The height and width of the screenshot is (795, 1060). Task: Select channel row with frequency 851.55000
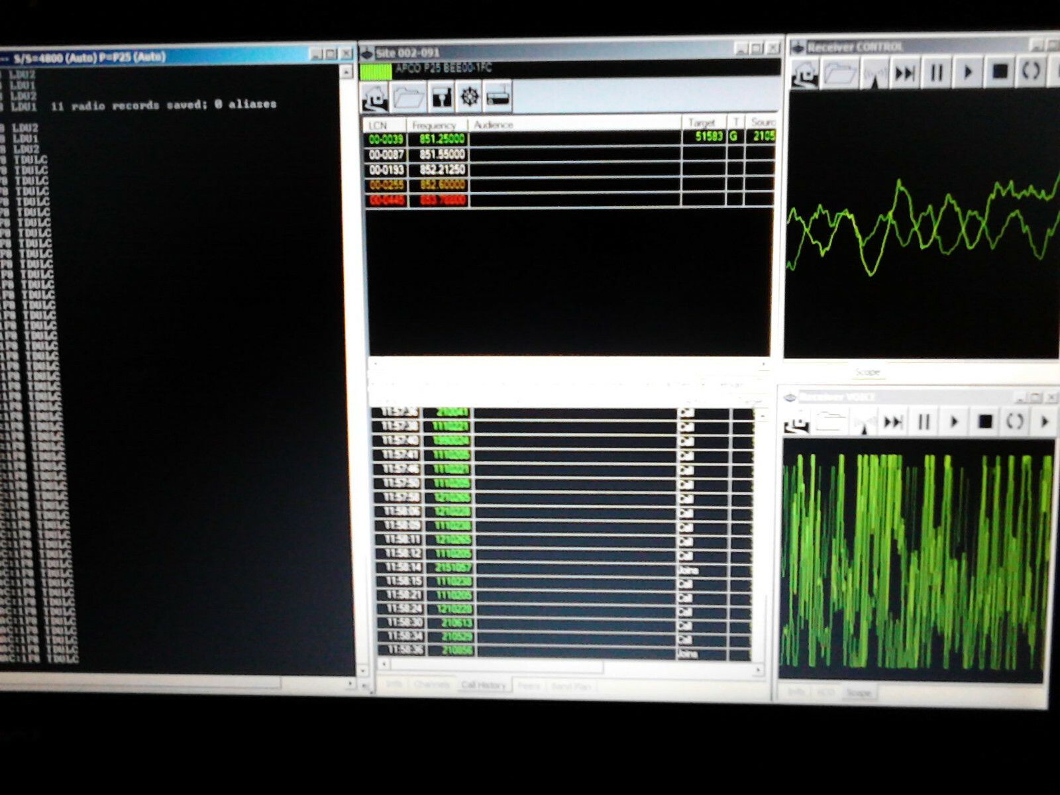441,154
